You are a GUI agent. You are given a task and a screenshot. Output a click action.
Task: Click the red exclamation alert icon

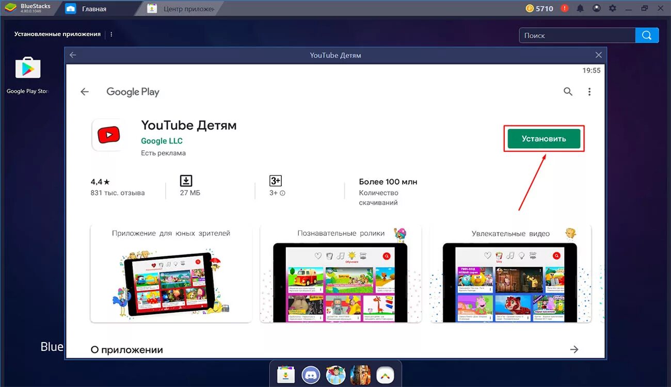point(565,8)
